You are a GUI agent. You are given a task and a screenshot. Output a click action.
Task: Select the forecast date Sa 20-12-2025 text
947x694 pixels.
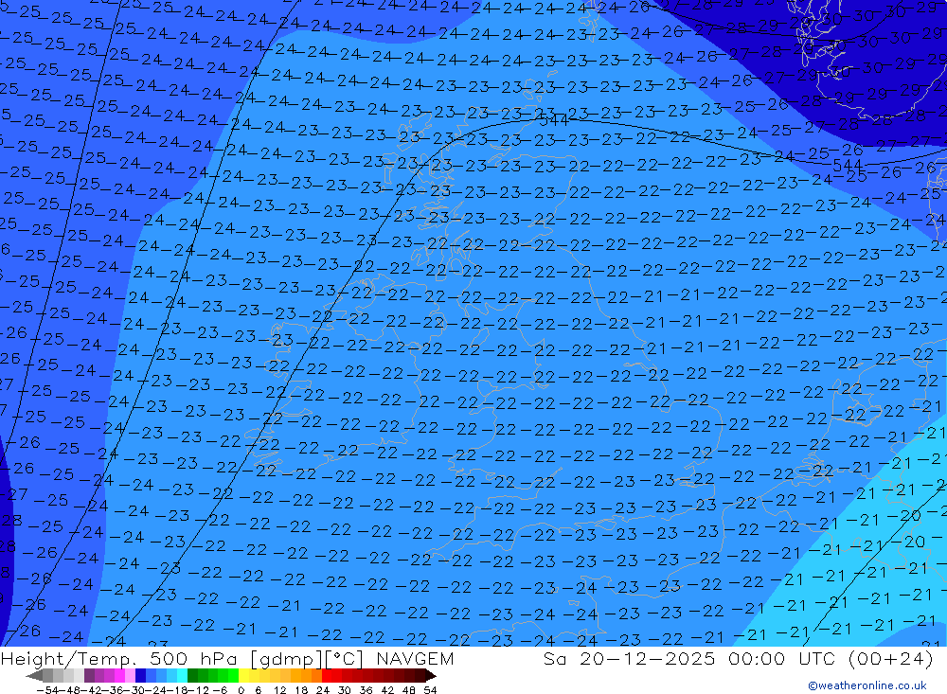tap(630, 658)
